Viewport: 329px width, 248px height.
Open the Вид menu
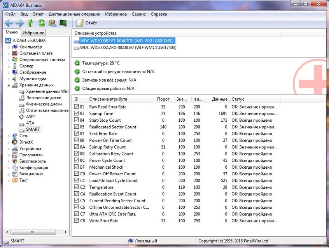pyautogui.click(x=24, y=14)
